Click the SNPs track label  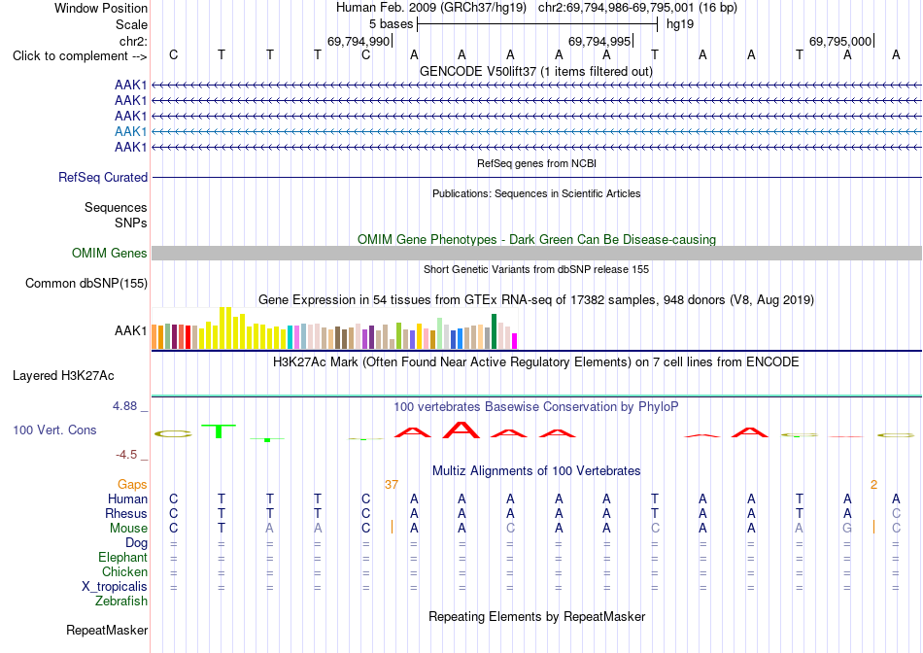pos(131,223)
